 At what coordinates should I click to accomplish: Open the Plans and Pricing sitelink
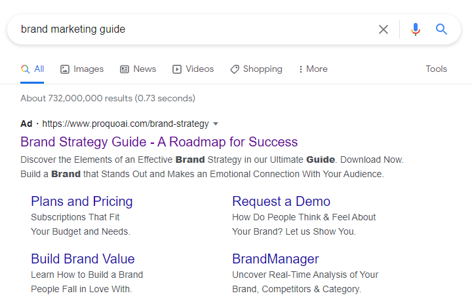[x=82, y=201]
